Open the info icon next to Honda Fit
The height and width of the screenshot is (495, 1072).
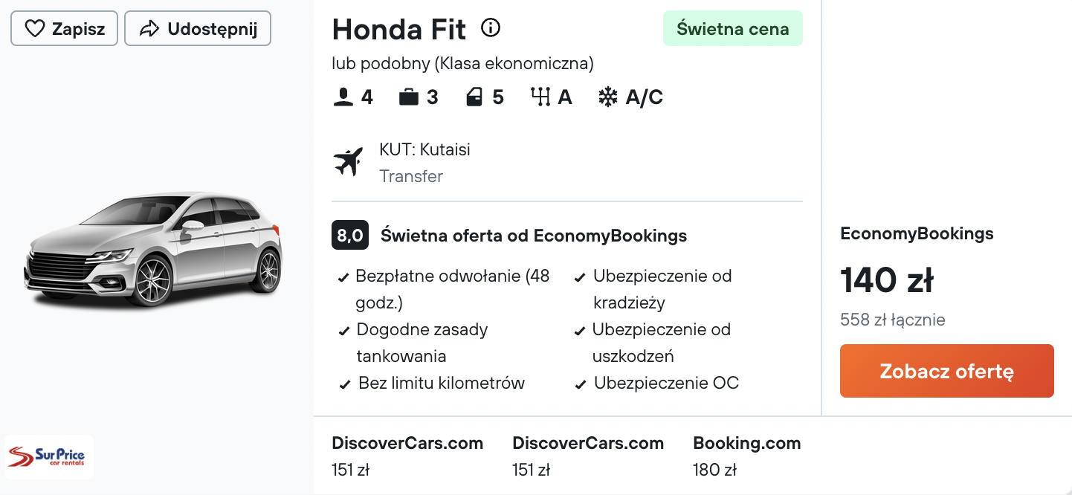point(491,28)
